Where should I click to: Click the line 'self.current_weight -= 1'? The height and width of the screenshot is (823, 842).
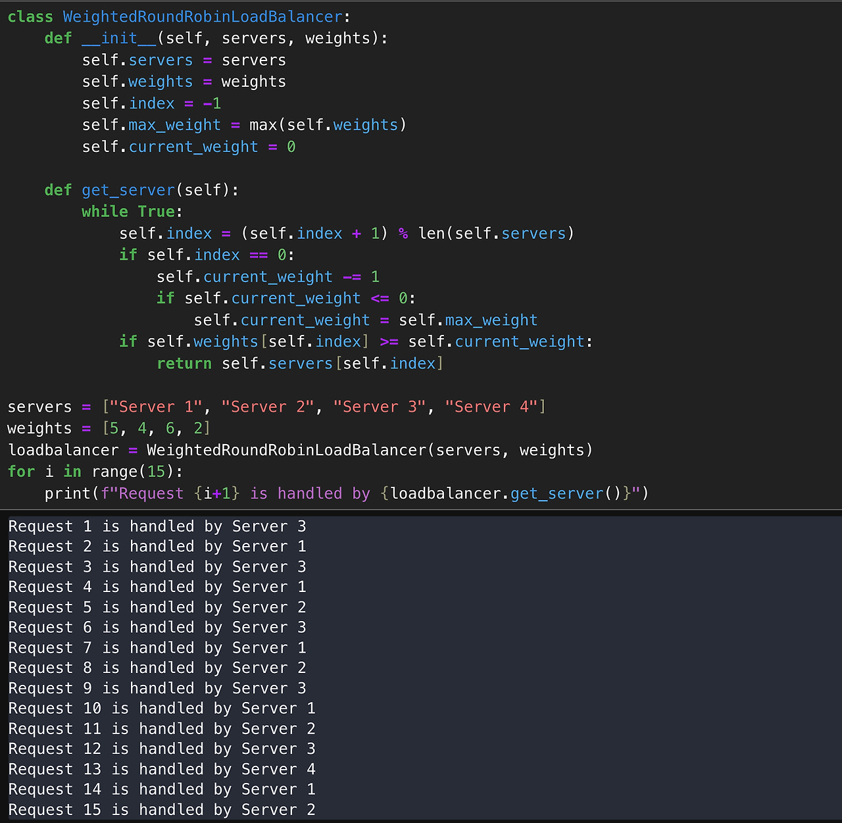[268, 277]
